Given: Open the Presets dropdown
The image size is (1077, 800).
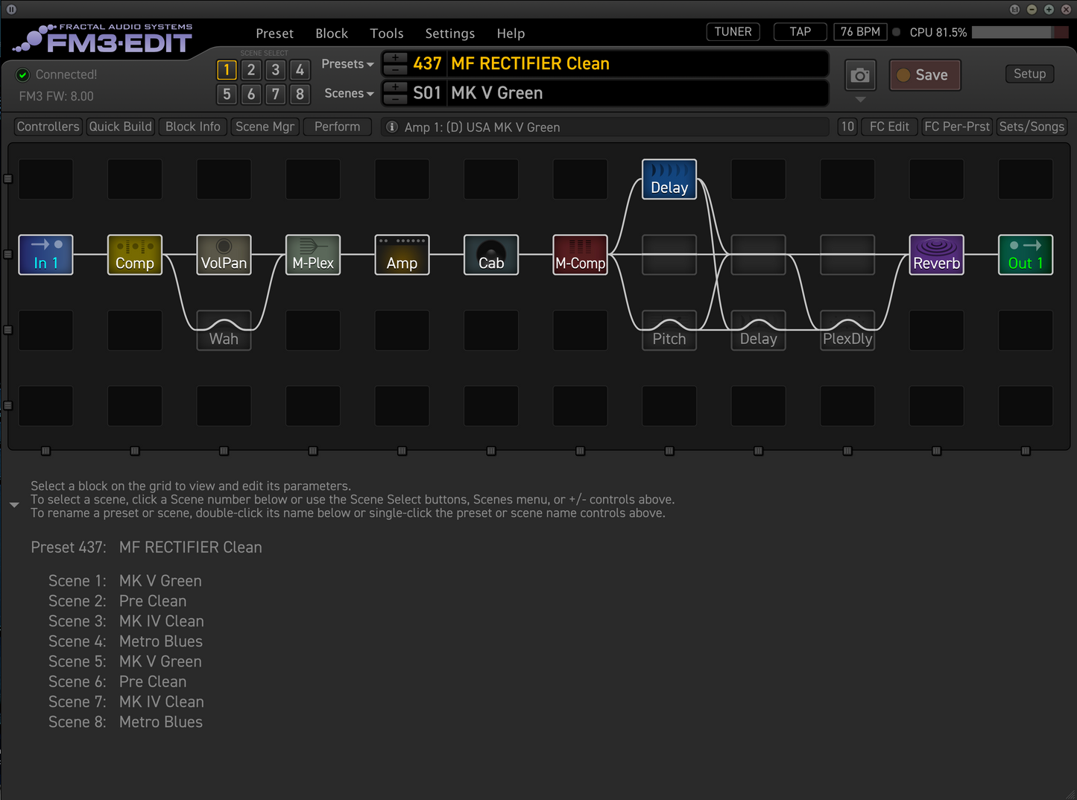Looking at the screenshot, I should [347, 64].
